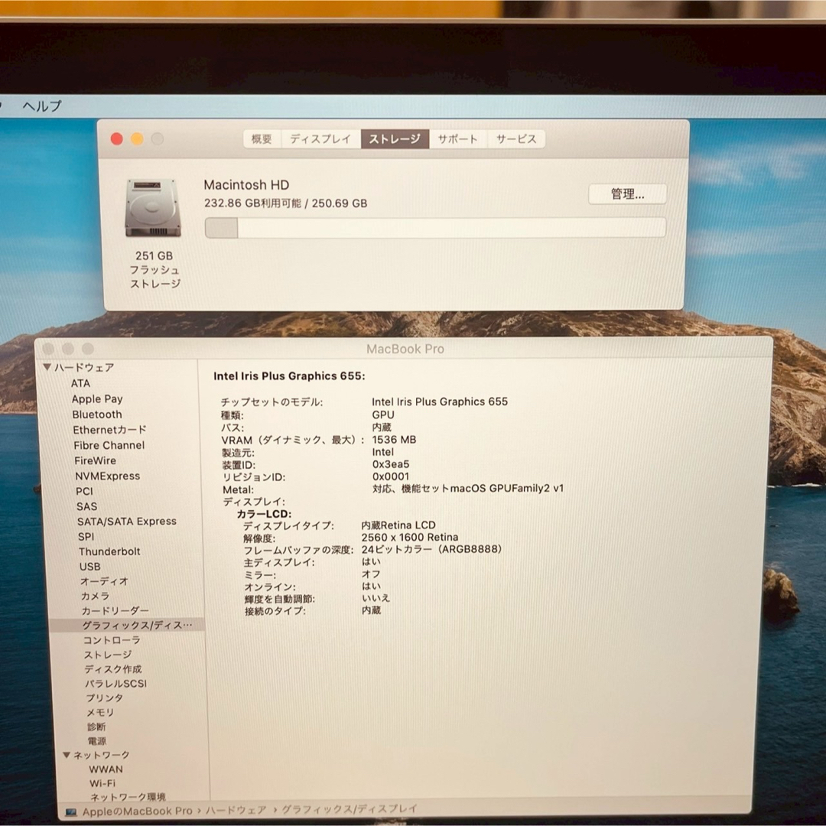Collapse the ネットワーク disclosure triangle
Viewport: 826px width, 826px height.
(x=67, y=754)
